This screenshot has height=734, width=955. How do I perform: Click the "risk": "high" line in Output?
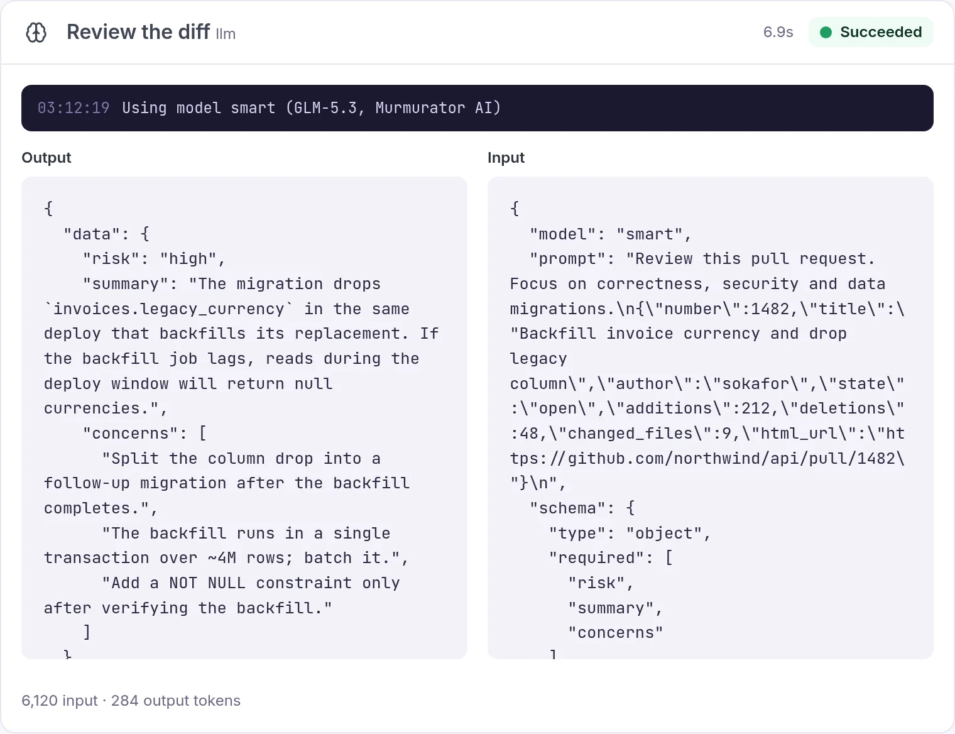[154, 259]
